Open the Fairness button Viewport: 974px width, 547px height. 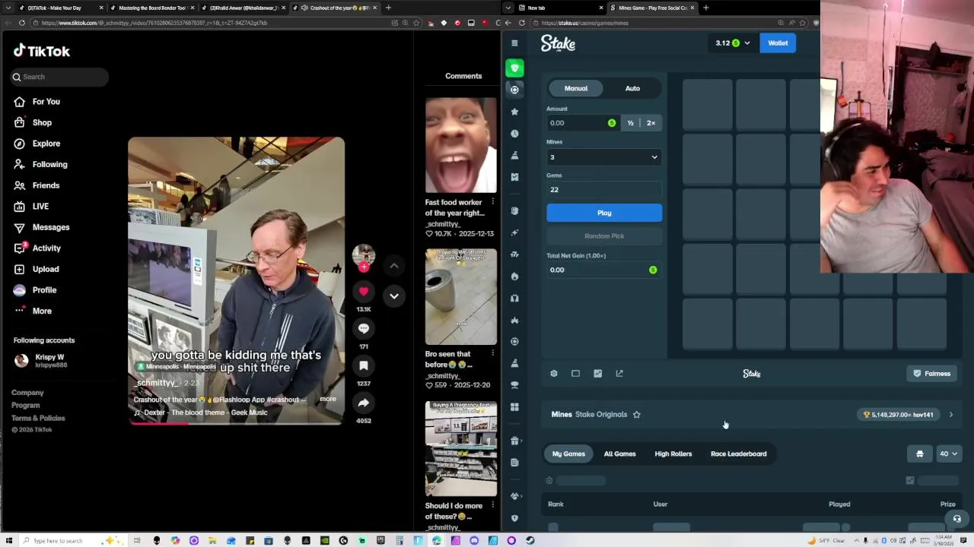(x=931, y=374)
